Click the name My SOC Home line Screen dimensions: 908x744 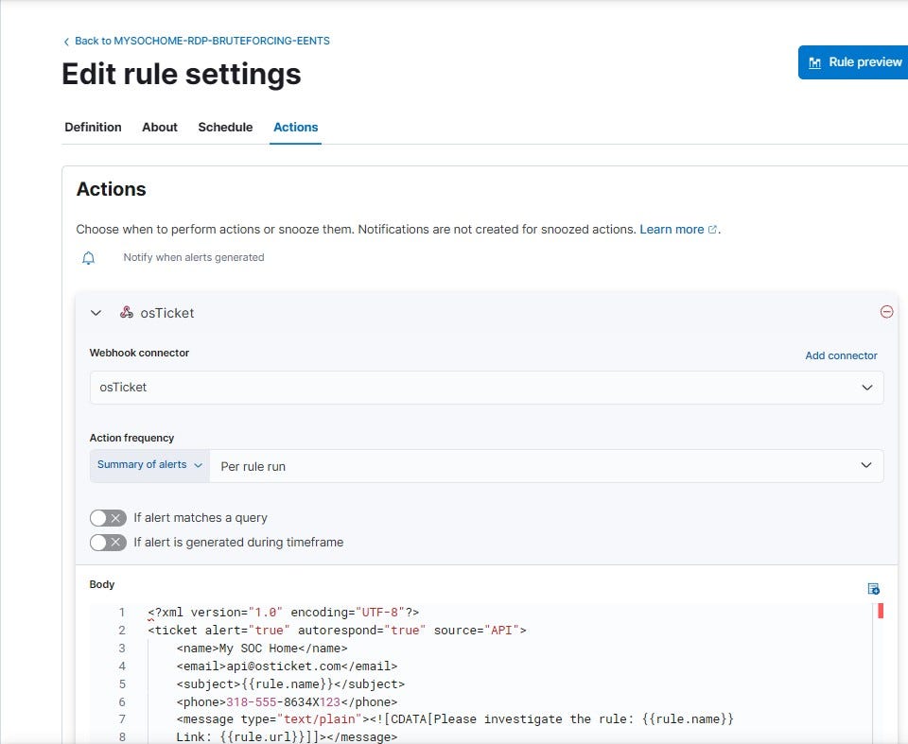click(262, 648)
